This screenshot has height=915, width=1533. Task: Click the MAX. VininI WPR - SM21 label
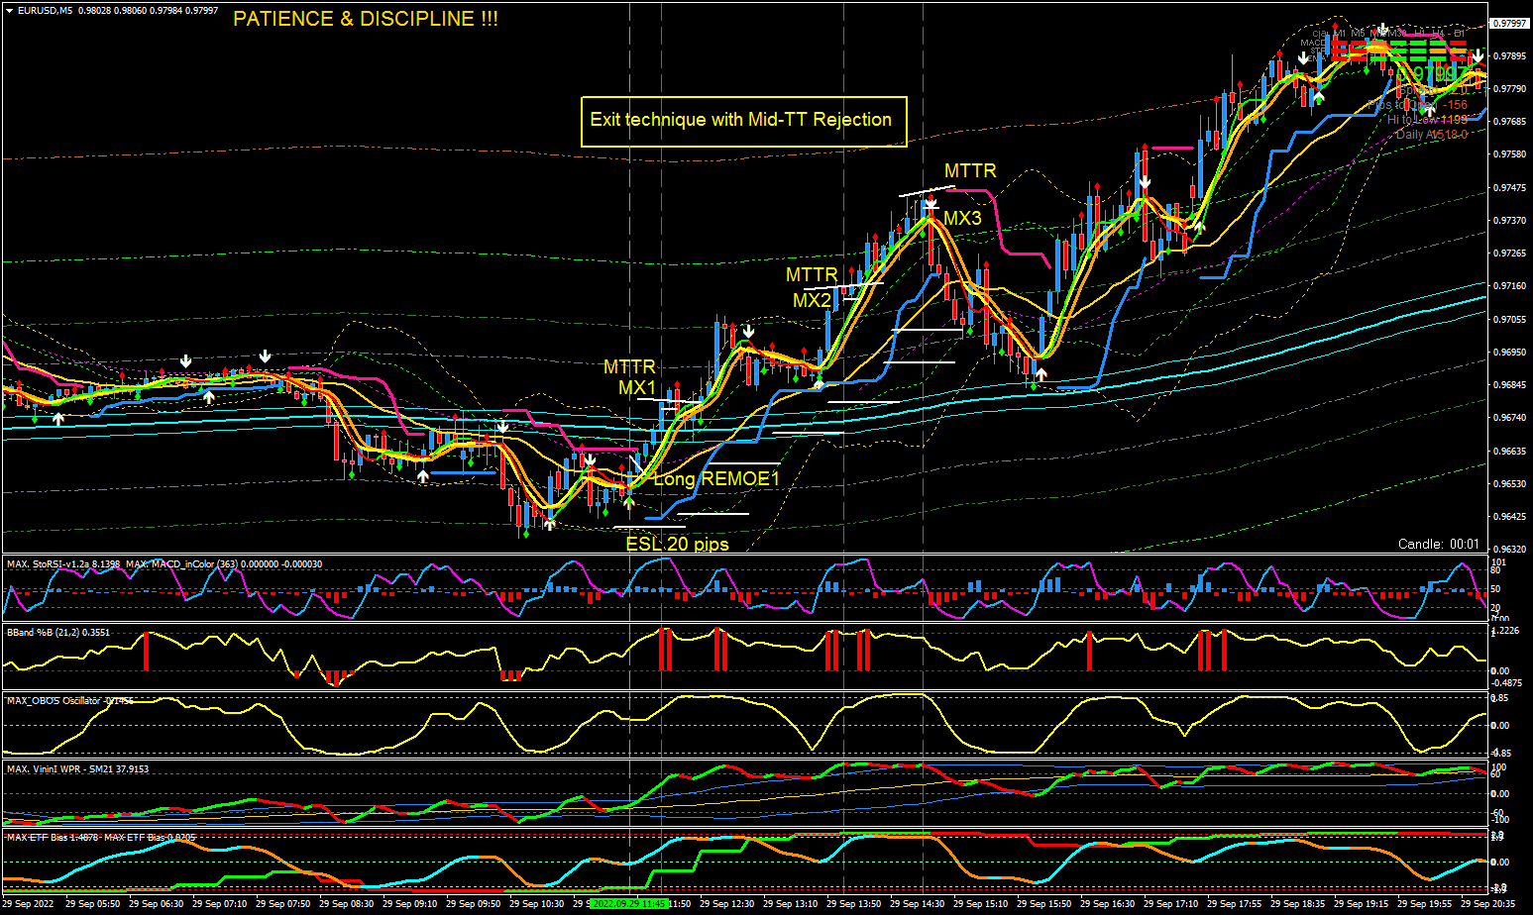(x=77, y=768)
